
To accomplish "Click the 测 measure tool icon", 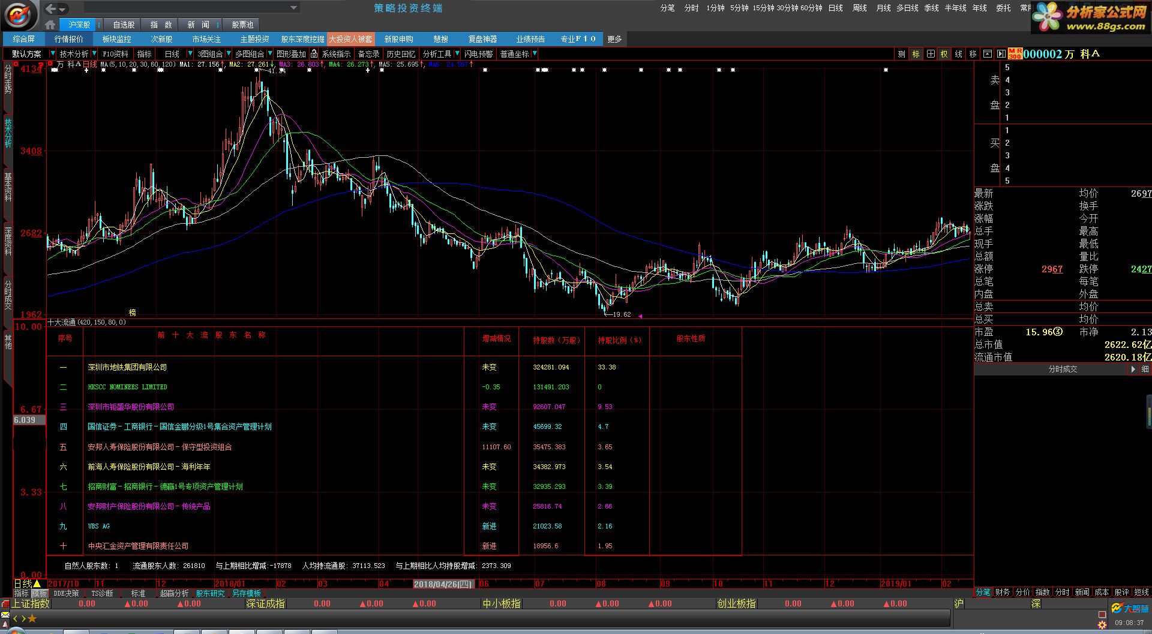I will click(901, 54).
